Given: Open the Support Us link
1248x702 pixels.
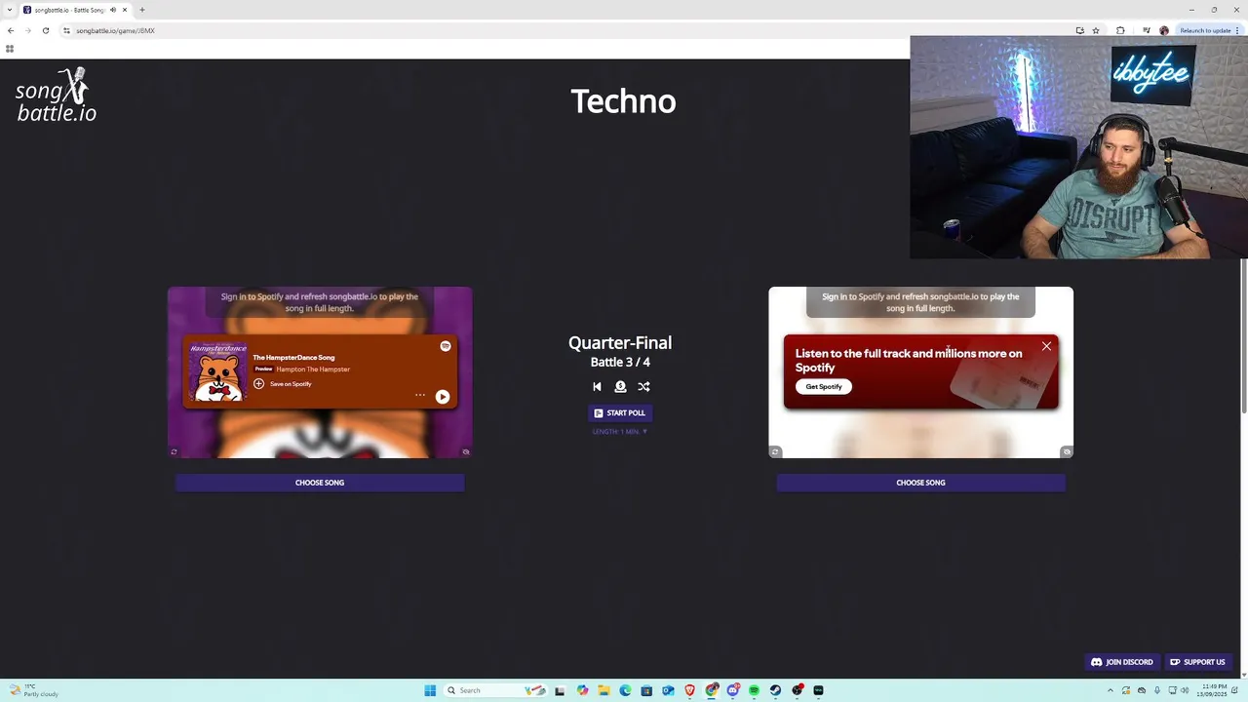Looking at the screenshot, I should pos(1197,662).
